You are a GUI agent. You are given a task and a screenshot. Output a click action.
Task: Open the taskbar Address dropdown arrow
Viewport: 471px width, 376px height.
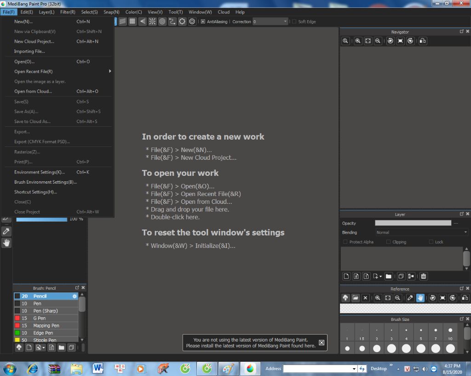354,369
